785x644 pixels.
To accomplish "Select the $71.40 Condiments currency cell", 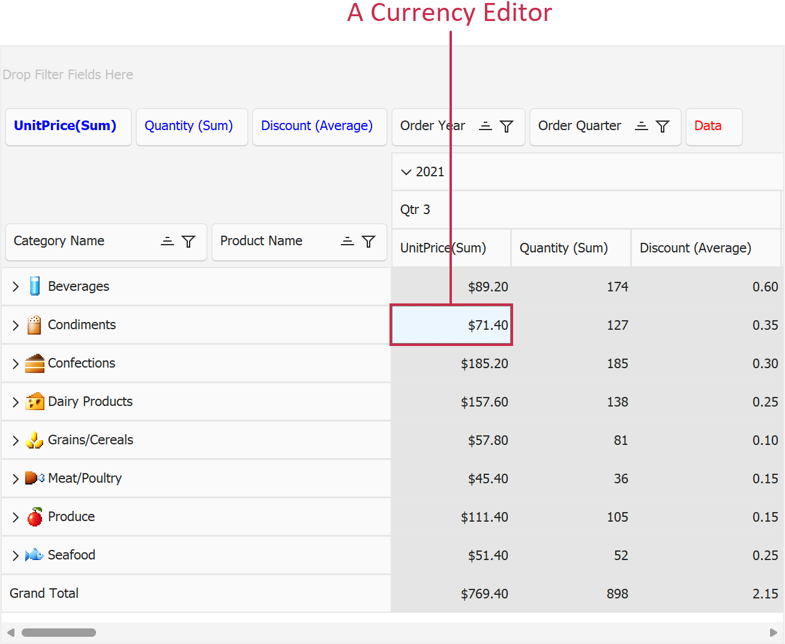I will pyautogui.click(x=451, y=325).
